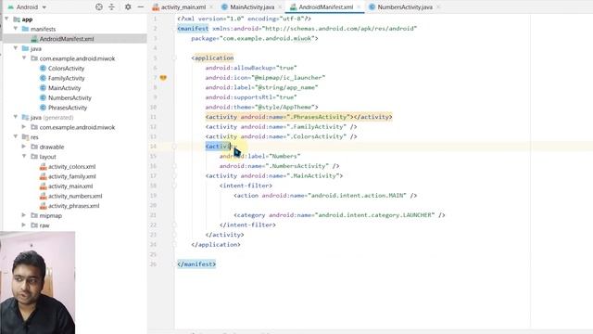Collapse the manifests folder
593x334 pixels.
(x=16, y=29)
